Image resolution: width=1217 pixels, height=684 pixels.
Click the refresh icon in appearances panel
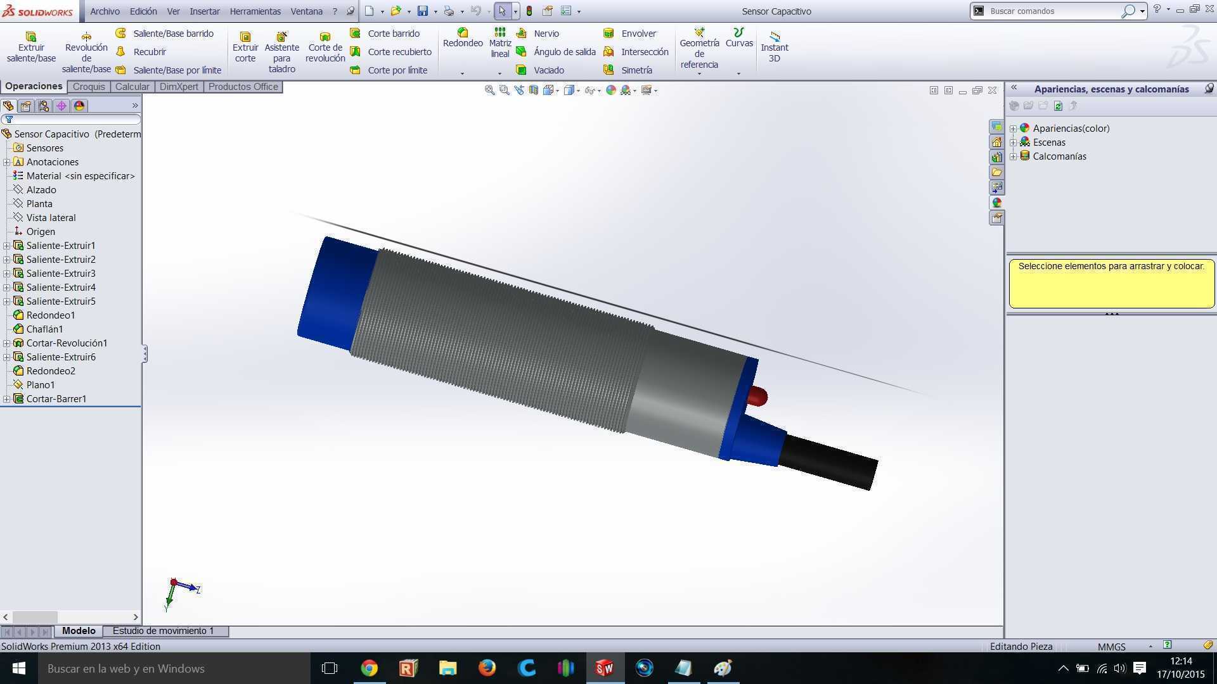click(1058, 106)
